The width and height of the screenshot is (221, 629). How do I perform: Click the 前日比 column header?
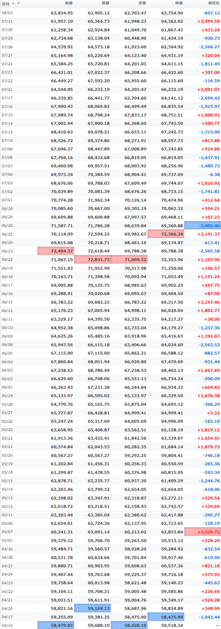coord(213,3)
